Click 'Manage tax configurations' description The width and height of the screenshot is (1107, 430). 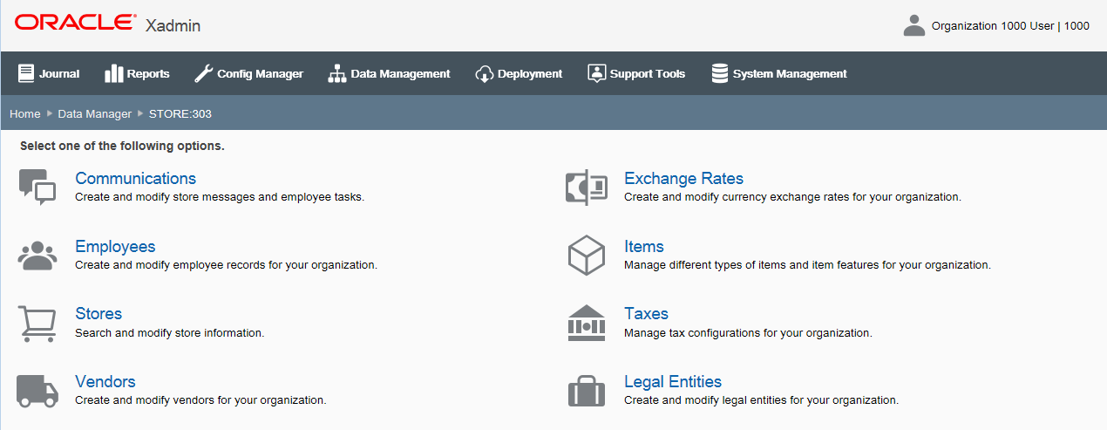pyautogui.click(x=748, y=333)
